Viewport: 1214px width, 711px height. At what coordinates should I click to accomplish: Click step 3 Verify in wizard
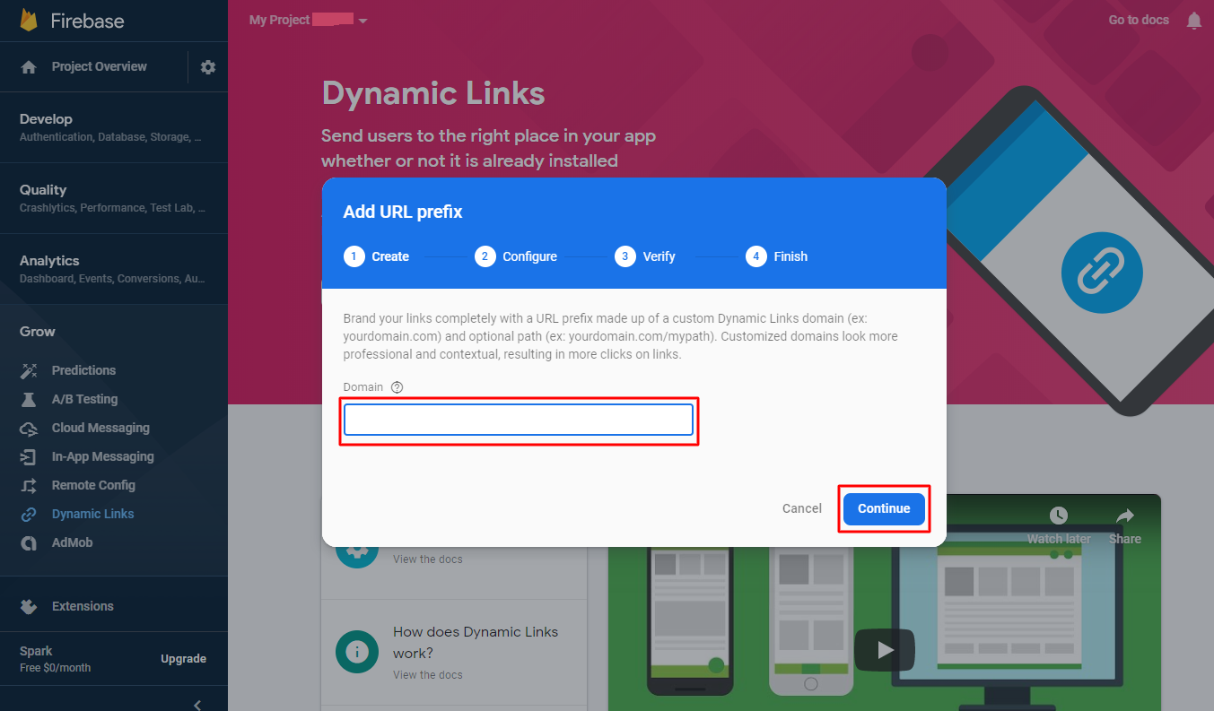tap(645, 256)
